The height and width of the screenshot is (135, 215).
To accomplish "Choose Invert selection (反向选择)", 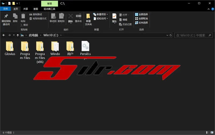I will (x=141, y=23).
